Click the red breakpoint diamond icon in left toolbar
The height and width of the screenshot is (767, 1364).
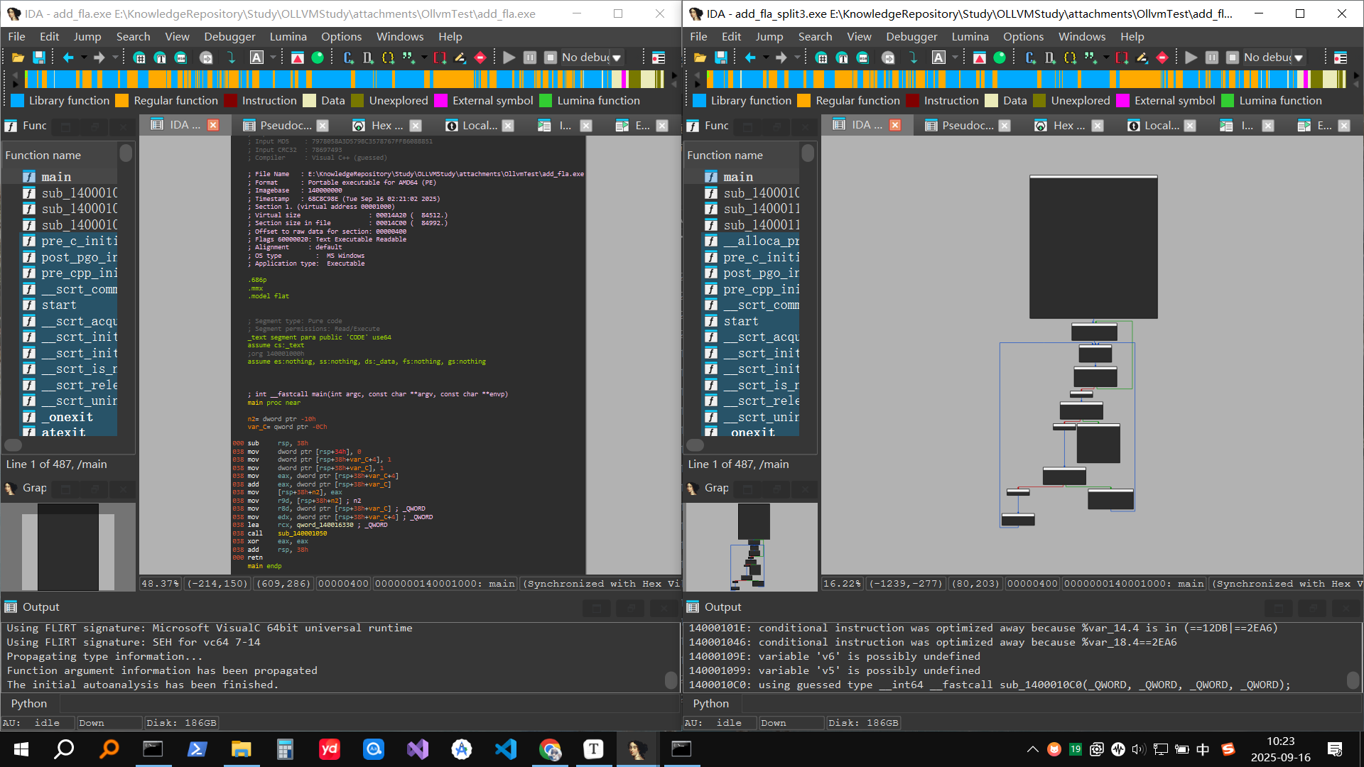click(x=480, y=58)
